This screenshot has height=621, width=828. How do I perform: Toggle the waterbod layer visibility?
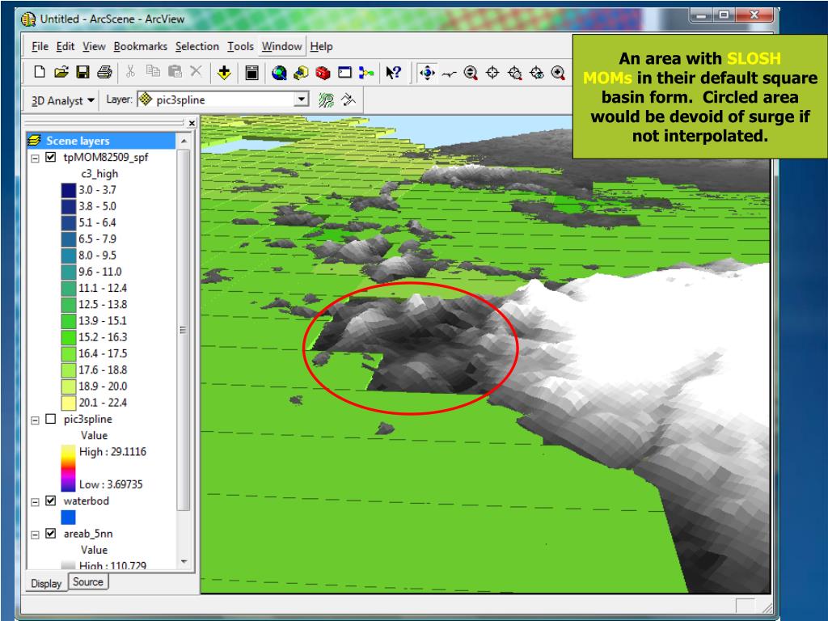click(51, 501)
